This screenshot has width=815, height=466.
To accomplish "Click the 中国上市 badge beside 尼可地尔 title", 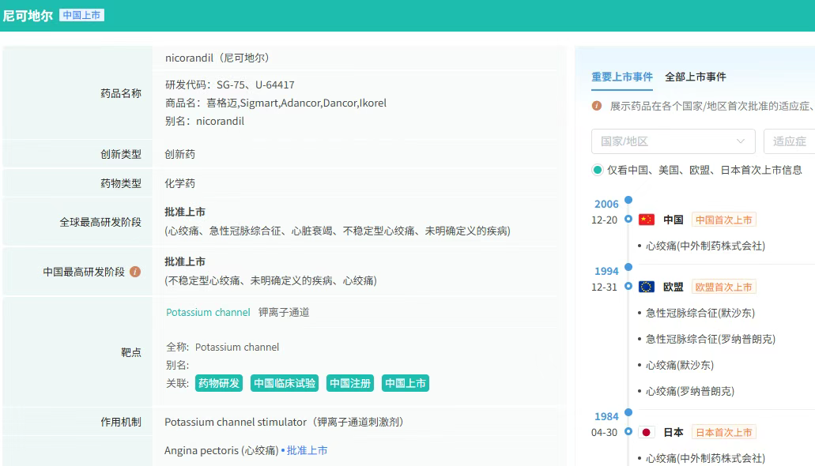I will (81, 15).
